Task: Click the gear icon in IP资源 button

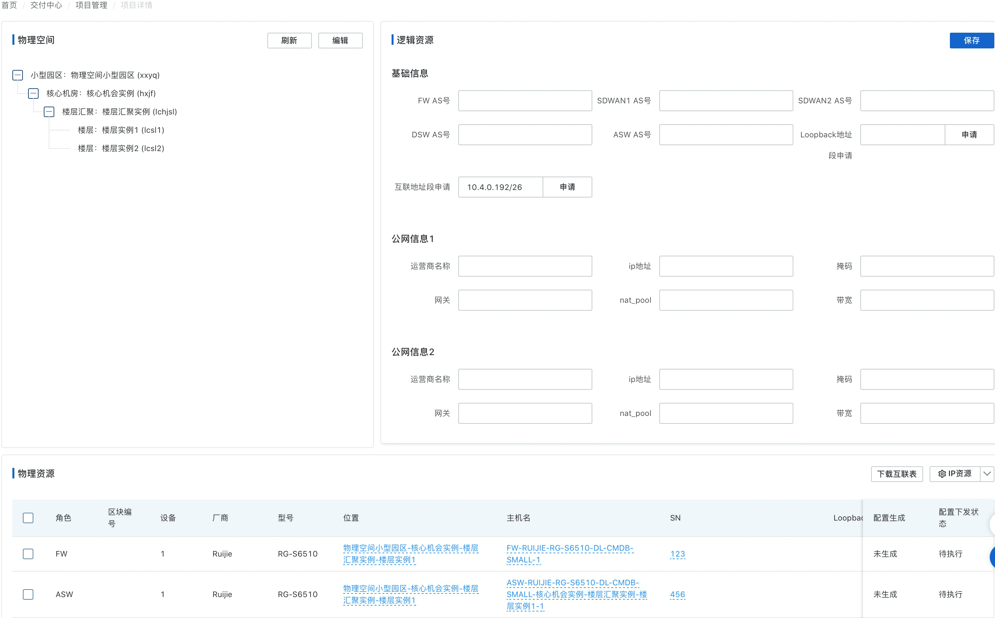Action: [942, 474]
